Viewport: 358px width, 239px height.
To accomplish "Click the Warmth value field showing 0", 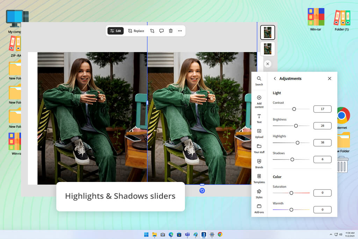I will click(322, 210).
